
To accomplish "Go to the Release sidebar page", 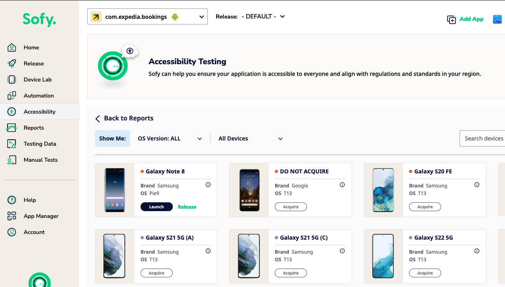I will pos(34,63).
